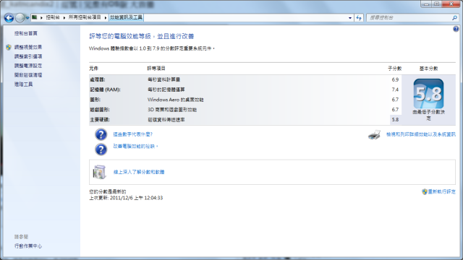Click 3D 商務和遊戲圖形效能 description
The image size is (463, 260).
pyautogui.click(x=172, y=110)
